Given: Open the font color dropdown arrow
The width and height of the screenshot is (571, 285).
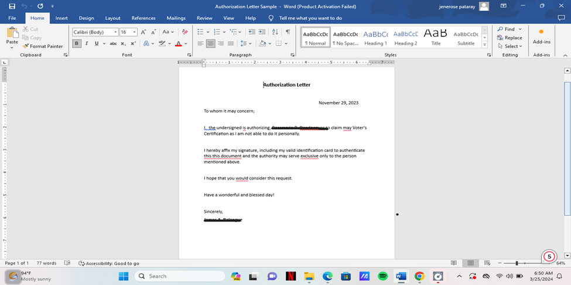Looking at the screenshot, I should click(x=186, y=43).
